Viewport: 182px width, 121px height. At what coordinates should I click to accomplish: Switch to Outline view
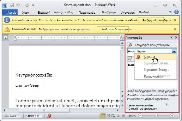(118, 116)
